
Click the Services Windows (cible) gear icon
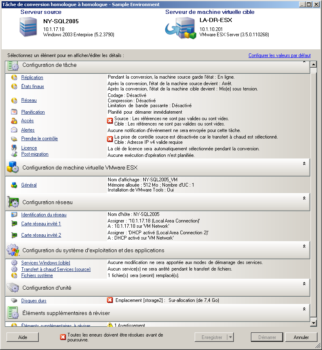click(x=14, y=263)
